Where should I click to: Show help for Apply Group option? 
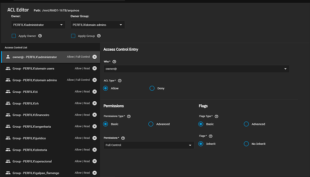coord(99,36)
